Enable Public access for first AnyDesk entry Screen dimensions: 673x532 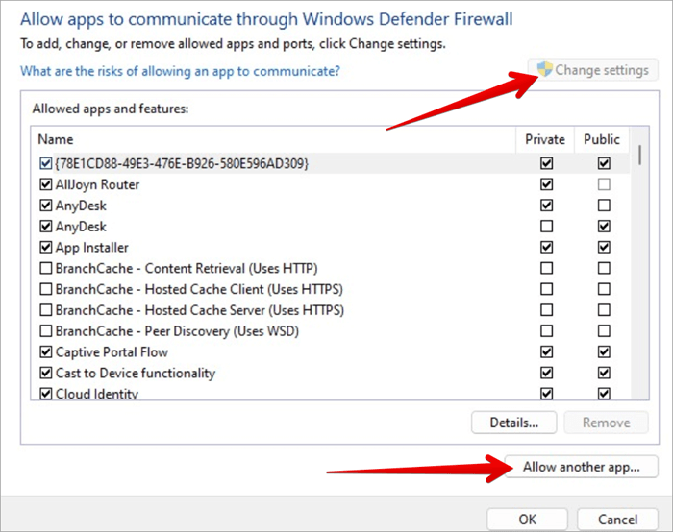tap(602, 206)
